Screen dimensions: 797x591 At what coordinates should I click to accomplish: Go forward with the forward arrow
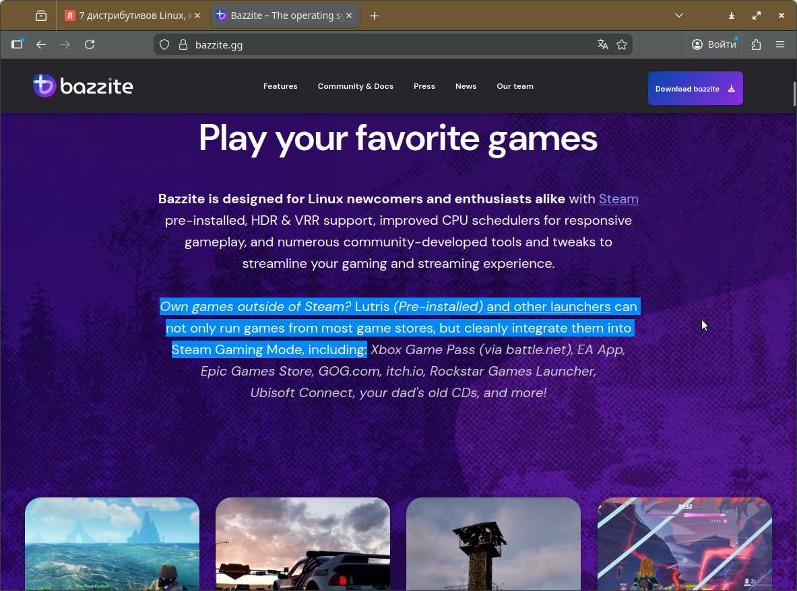[x=65, y=44]
